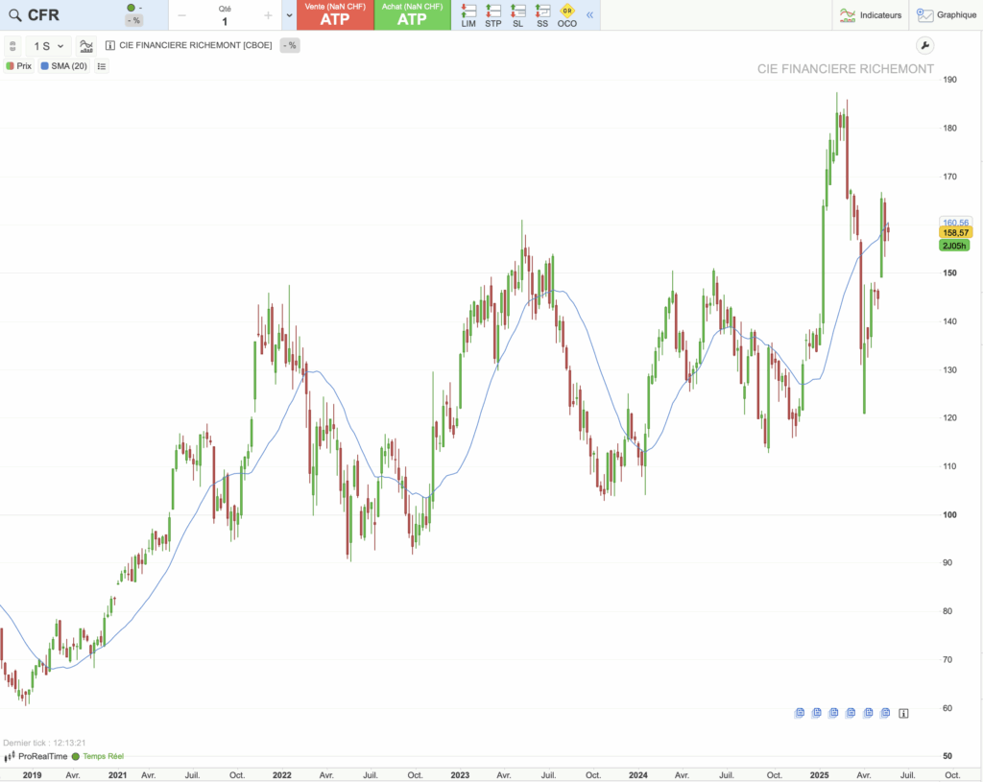983x782 pixels.
Task: Click the CIE FINANCIERE RICHEMONT [CBOE] title
Action: click(x=196, y=46)
